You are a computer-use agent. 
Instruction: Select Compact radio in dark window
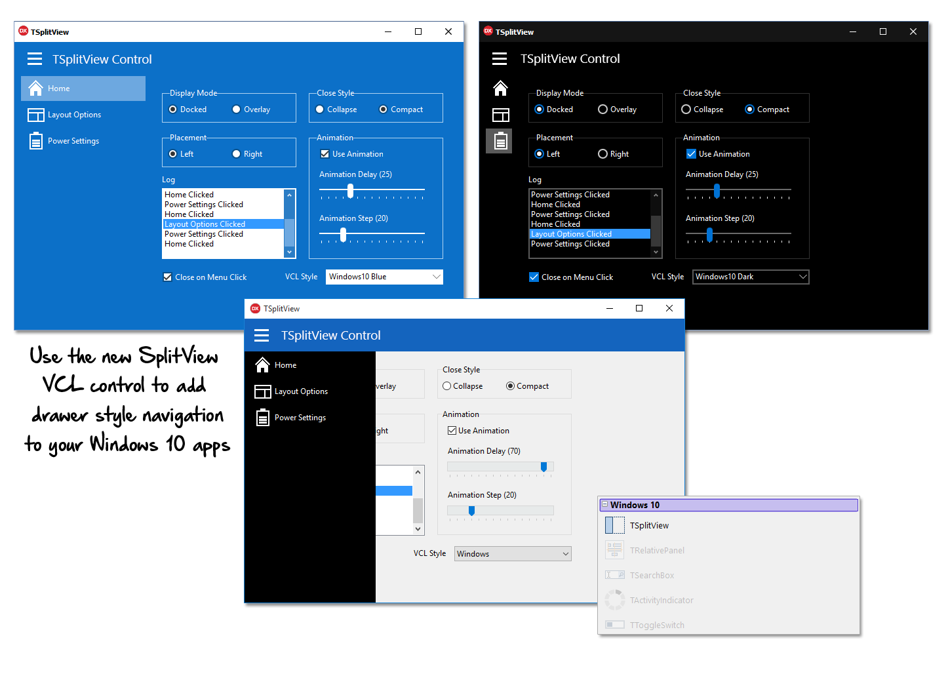pyautogui.click(x=750, y=109)
